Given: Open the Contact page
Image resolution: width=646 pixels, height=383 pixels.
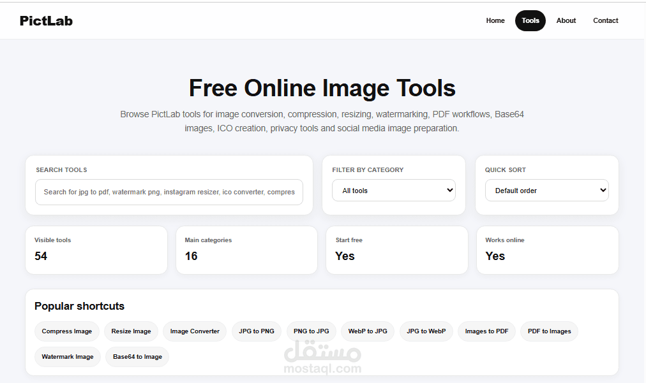Looking at the screenshot, I should pyautogui.click(x=605, y=20).
